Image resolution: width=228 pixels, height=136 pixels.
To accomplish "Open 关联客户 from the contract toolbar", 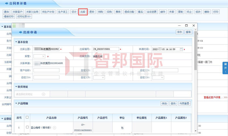I will 18,12.
